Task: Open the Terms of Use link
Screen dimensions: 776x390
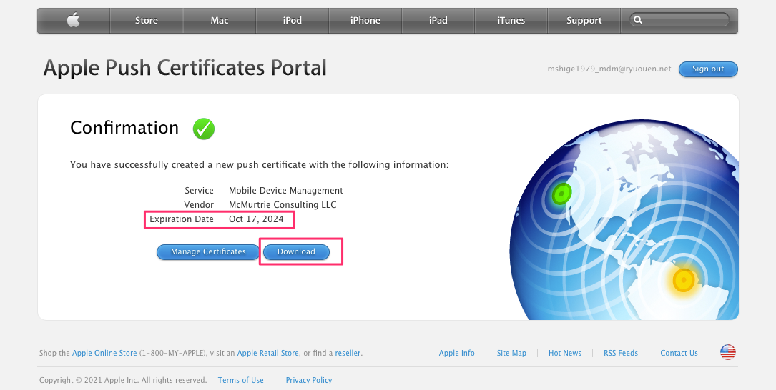Action: coord(240,380)
